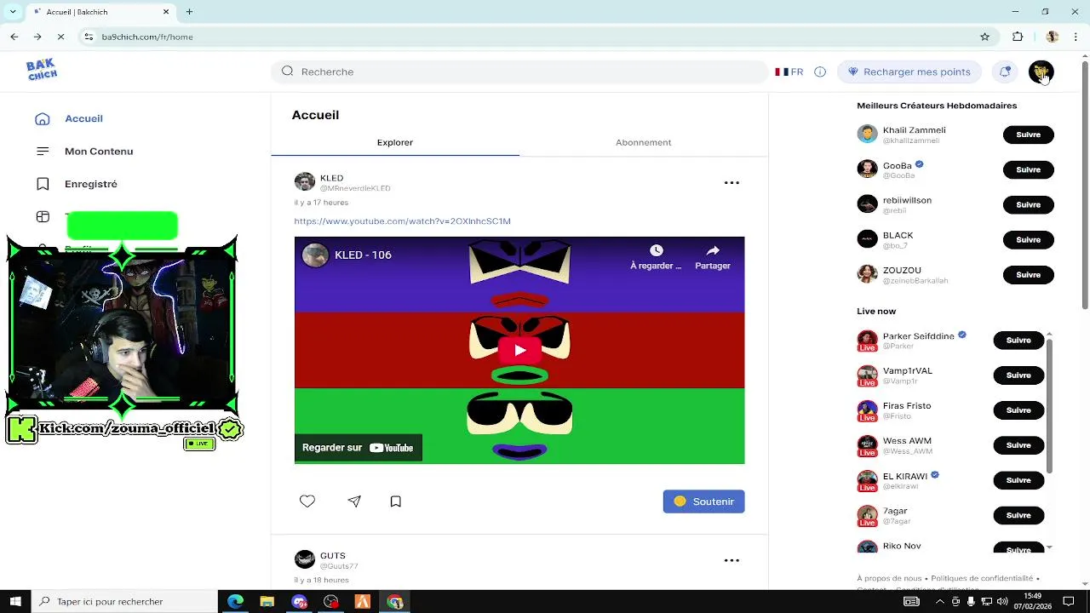This screenshot has height=613, width=1090.
Task: Open Microsoft Edge from taskbar
Action: [235, 601]
